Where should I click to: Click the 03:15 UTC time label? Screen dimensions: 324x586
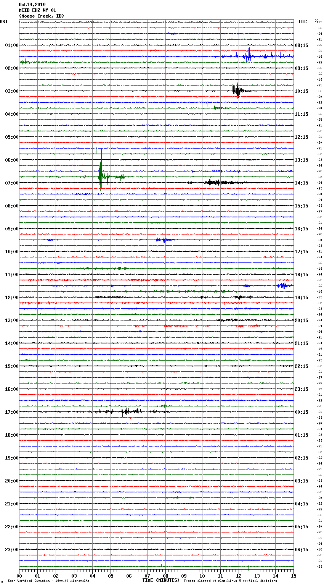click(302, 481)
